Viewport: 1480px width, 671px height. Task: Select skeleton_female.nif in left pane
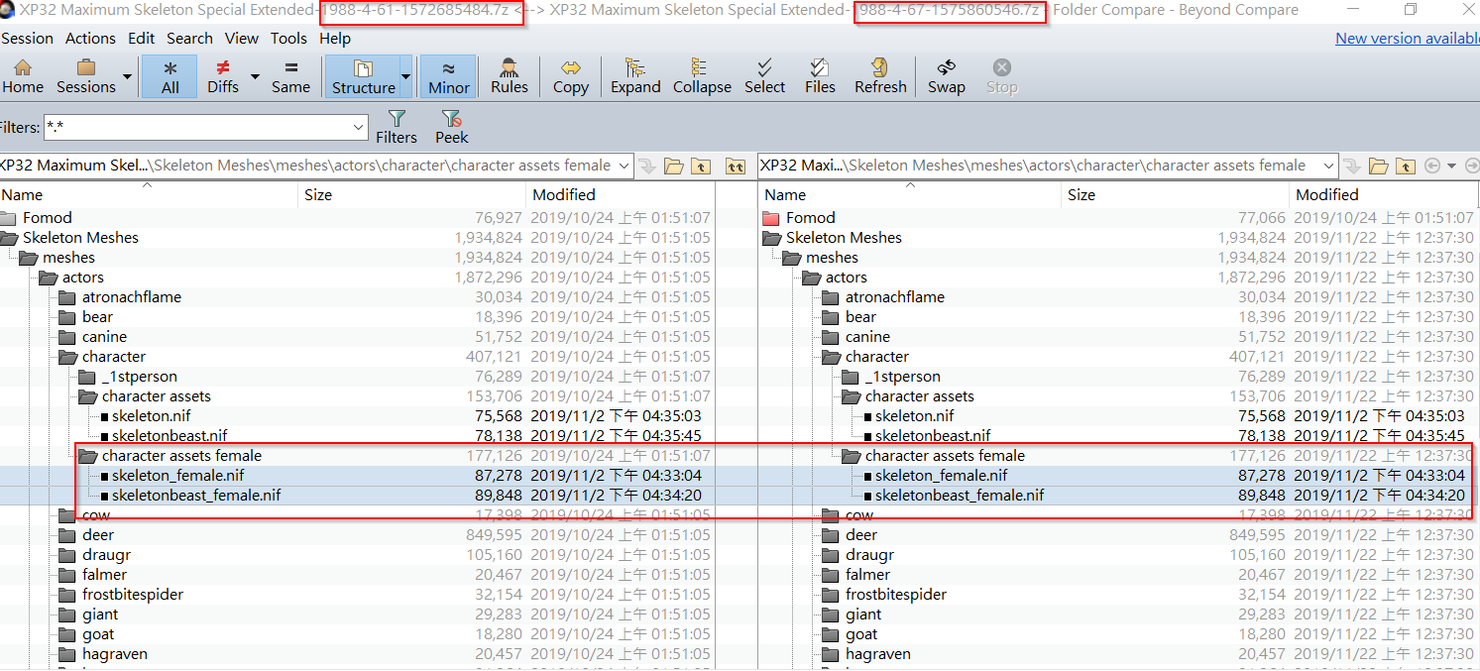pos(177,476)
